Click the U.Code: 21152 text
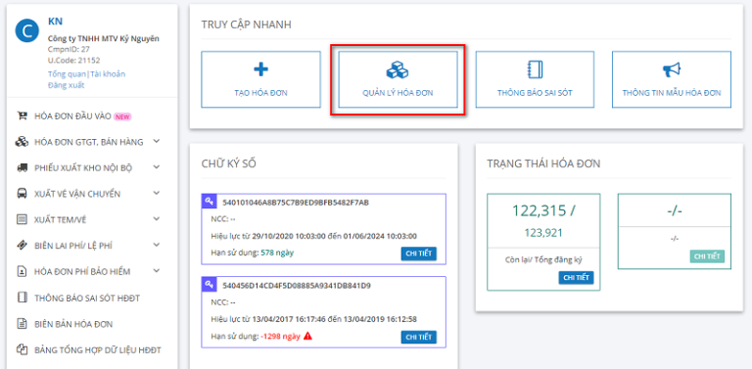 click(x=73, y=61)
